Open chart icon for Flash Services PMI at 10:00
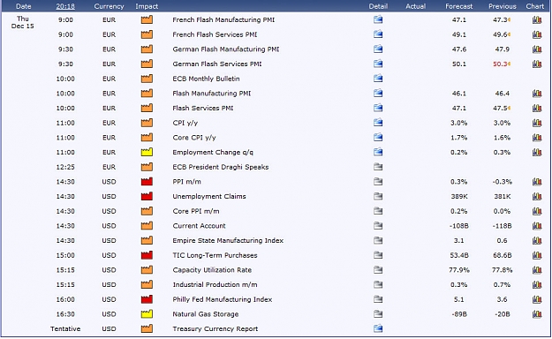Screen dimensions: 552x339 537,108
